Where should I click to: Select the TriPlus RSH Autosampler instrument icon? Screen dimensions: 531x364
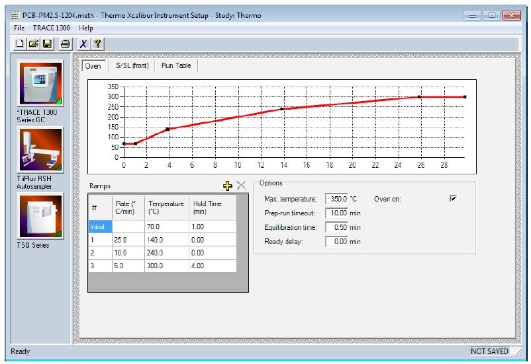coord(41,149)
